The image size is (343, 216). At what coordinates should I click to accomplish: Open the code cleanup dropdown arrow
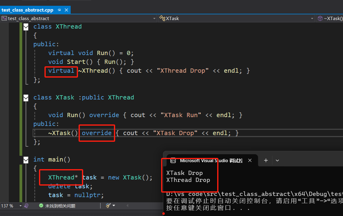114,206
